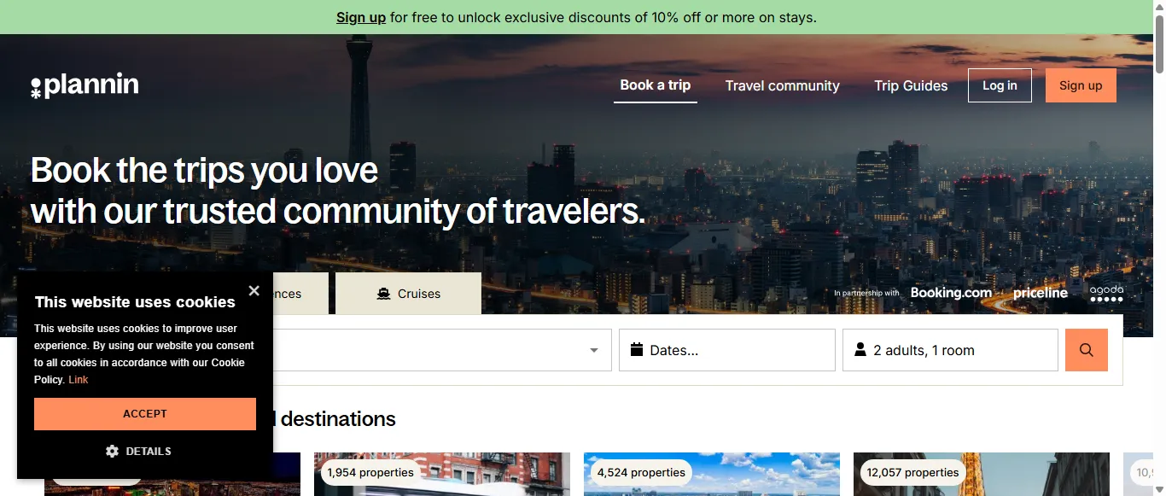1166x496 pixels.
Task: Click the orange search magnifier button
Action: (1086, 350)
